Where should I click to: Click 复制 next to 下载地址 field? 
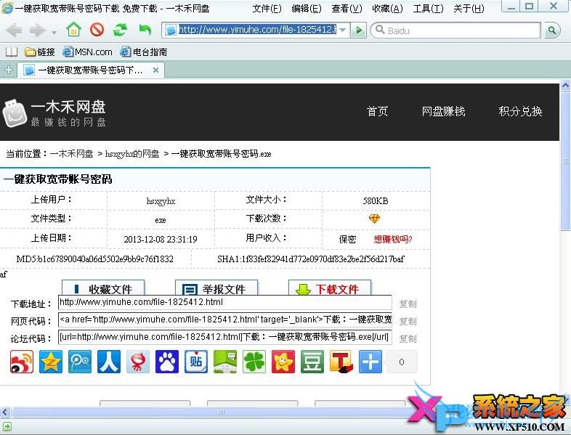click(408, 304)
